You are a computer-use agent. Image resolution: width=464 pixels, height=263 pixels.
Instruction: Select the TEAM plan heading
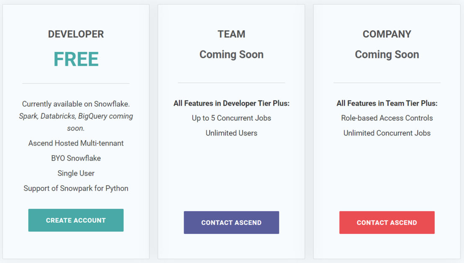pyautogui.click(x=232, y=34)
